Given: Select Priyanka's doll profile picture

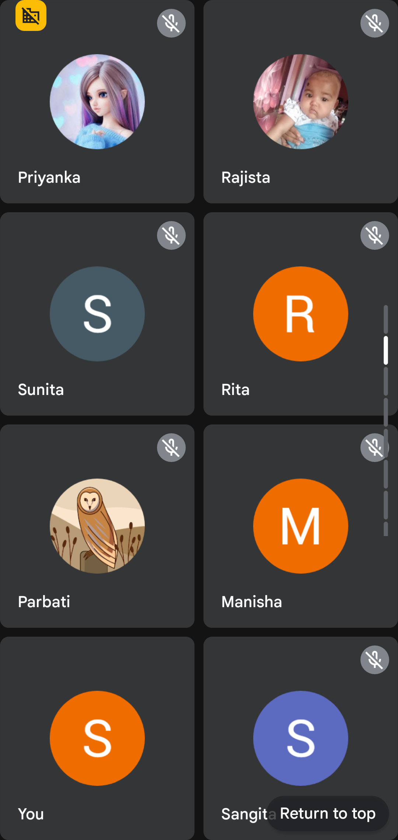Looking at the screenshot, I should point(97,102).
